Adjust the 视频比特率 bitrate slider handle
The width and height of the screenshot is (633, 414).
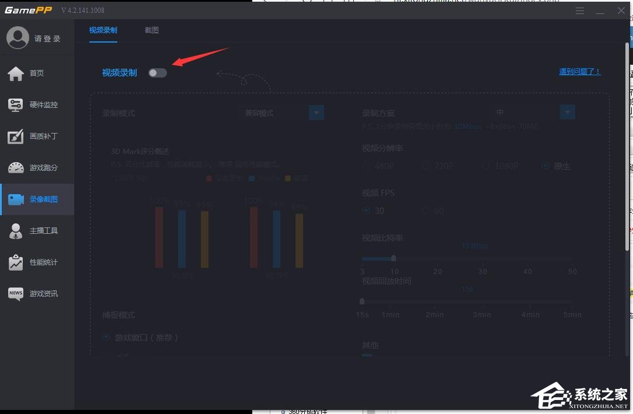pos(393,258)
